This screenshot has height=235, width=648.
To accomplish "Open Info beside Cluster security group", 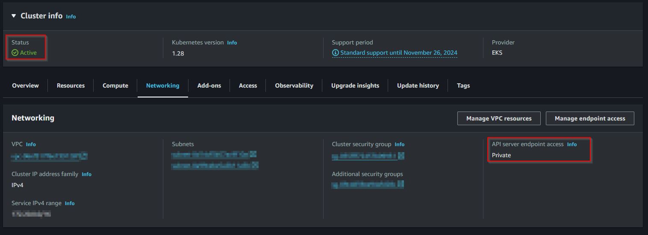I will coord(400,144).
